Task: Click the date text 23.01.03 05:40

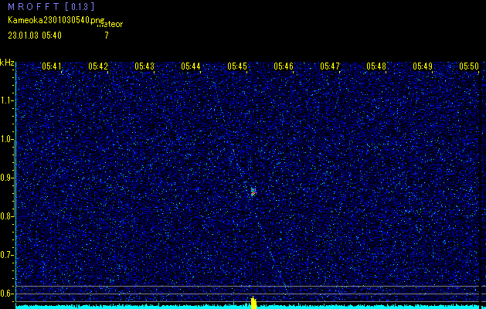Action: pos(35,36)
